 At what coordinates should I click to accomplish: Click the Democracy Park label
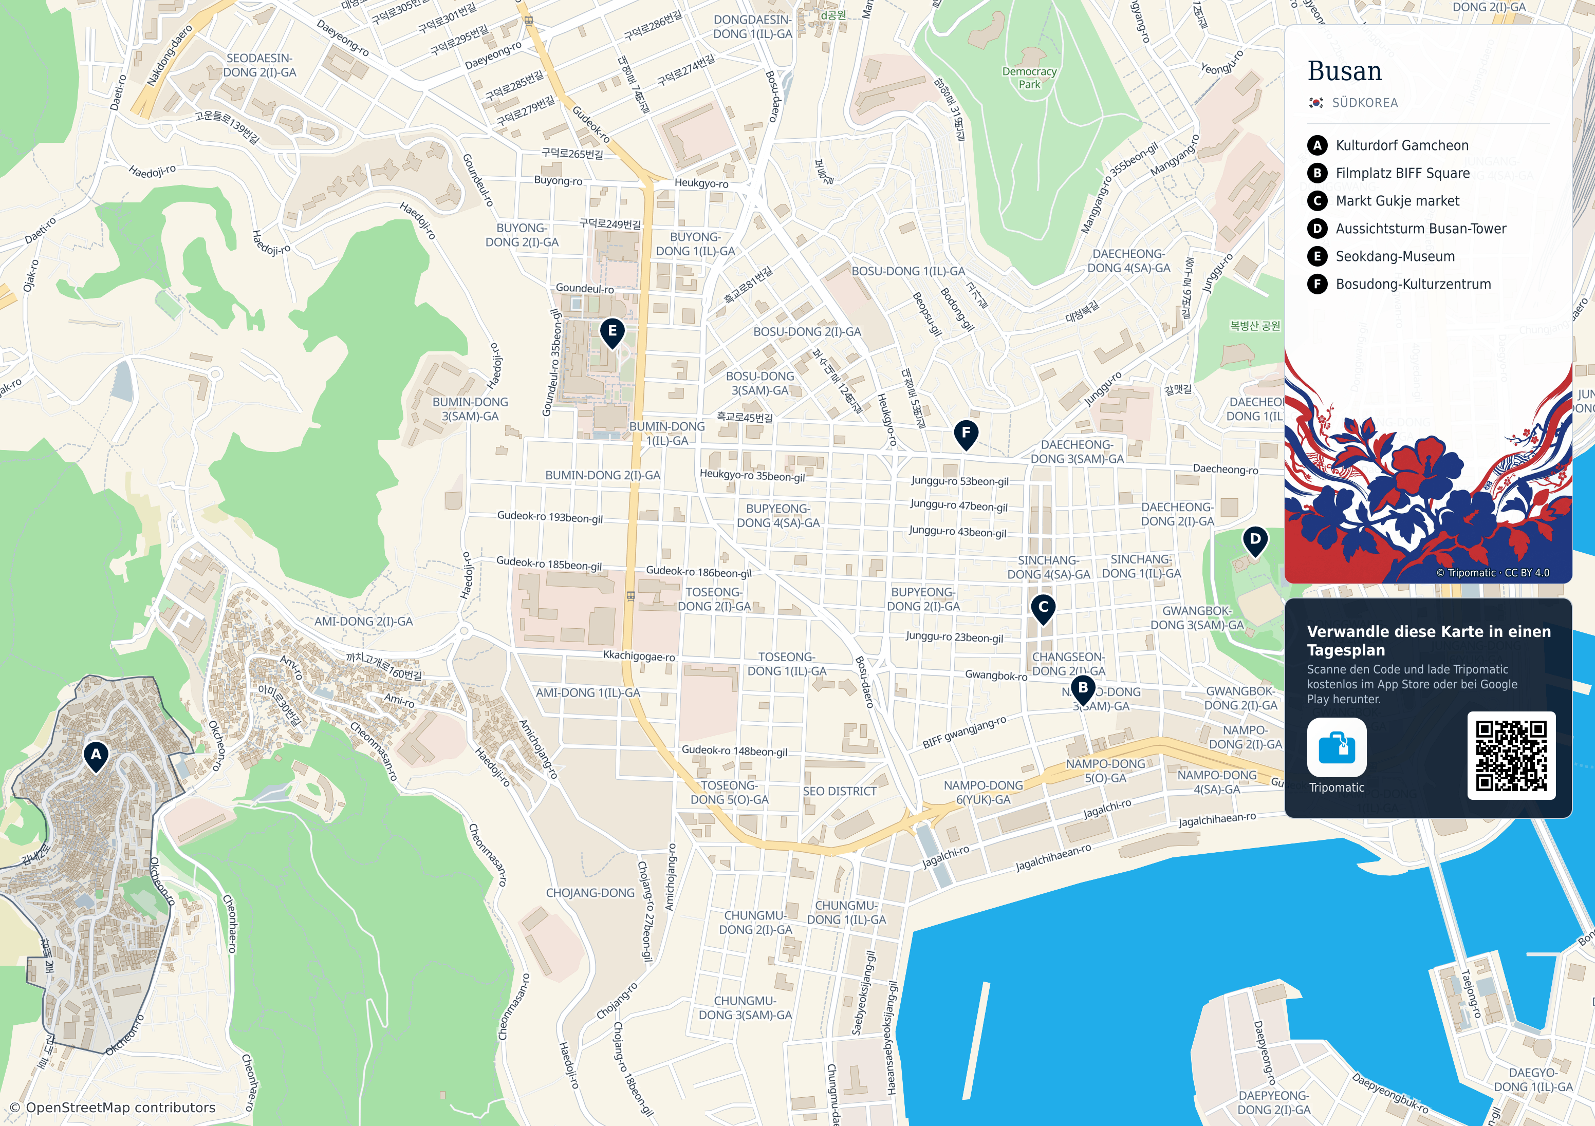(x=1029, y=78)
